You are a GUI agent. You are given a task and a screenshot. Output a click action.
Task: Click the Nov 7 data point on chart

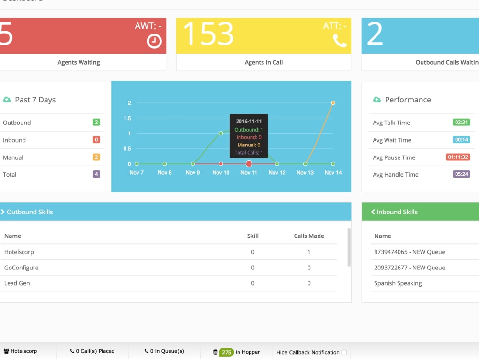tap(137, 164)
